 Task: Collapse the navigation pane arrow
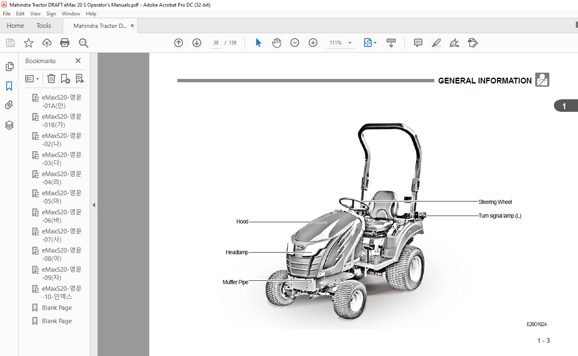point(93,205)
